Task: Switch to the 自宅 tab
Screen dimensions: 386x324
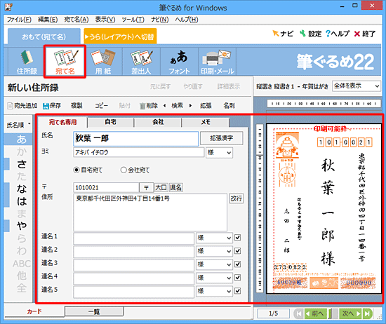Action: (110, 122)
